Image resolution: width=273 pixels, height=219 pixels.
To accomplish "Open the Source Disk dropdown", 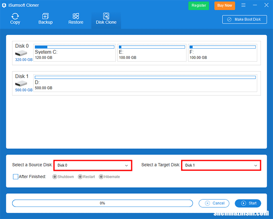I will (93, 165).
